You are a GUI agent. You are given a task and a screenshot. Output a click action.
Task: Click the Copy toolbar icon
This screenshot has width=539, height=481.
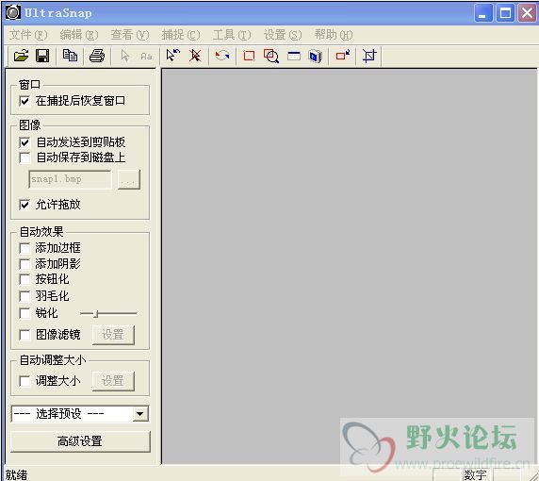click(70, 56)
